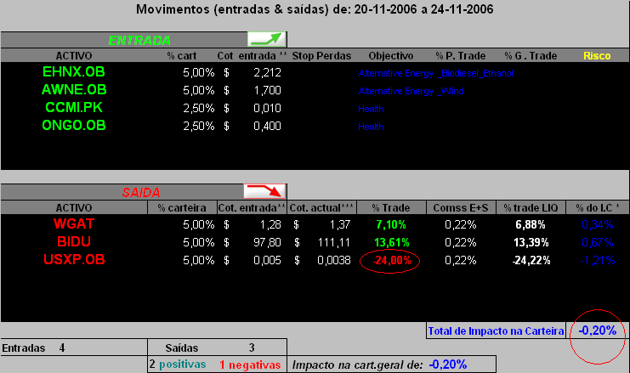630x373 pixels.
Task: Click the 1 negativas text
Action: click(250, 365)
